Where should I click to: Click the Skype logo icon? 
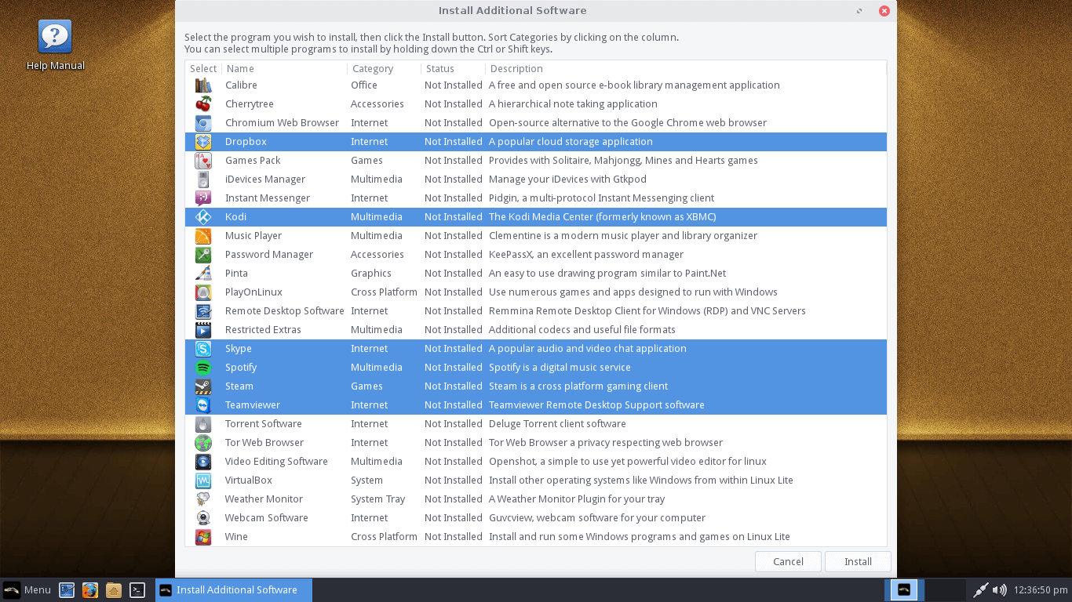(203, 349)
